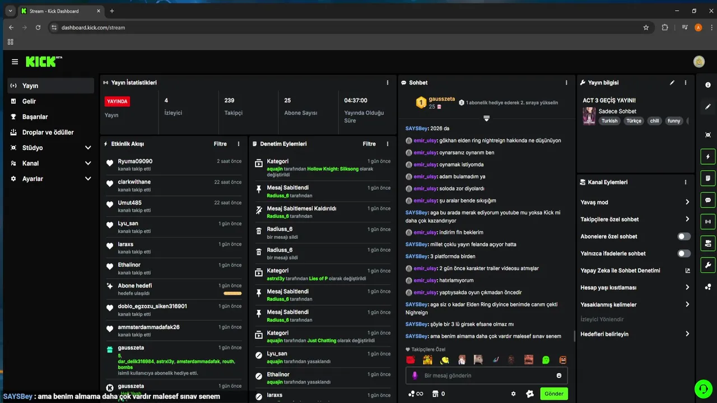Open the green headset support button
The height and width of the screenshot is (403, 717).
[x=702, y=388]
